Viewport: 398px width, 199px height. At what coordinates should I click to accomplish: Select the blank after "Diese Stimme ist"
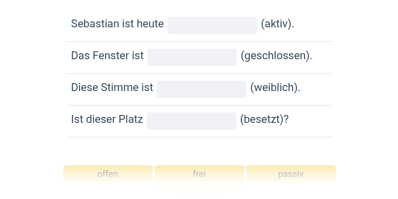[x=201, y=89]
